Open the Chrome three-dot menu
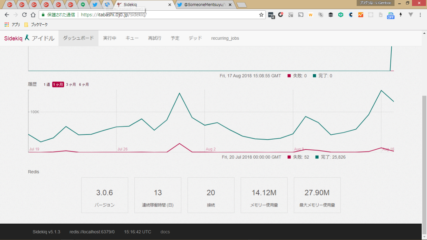Screen dimensions: 427x240 [421, 15]
